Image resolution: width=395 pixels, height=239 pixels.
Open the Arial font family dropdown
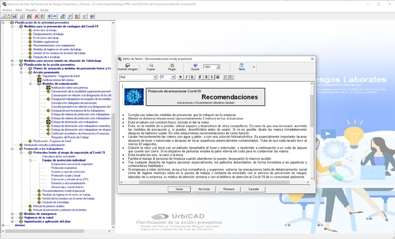155,77
